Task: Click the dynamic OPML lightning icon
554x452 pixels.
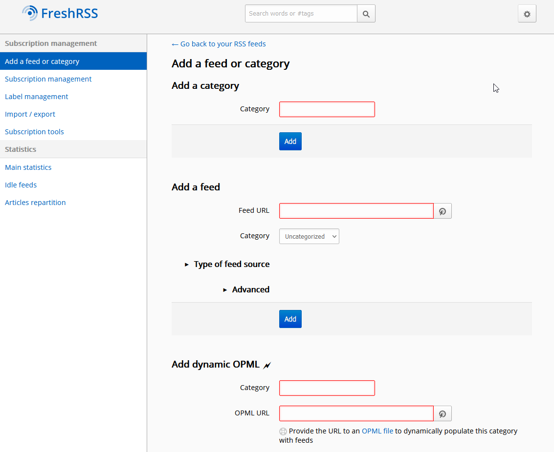Action: (267, 365)
